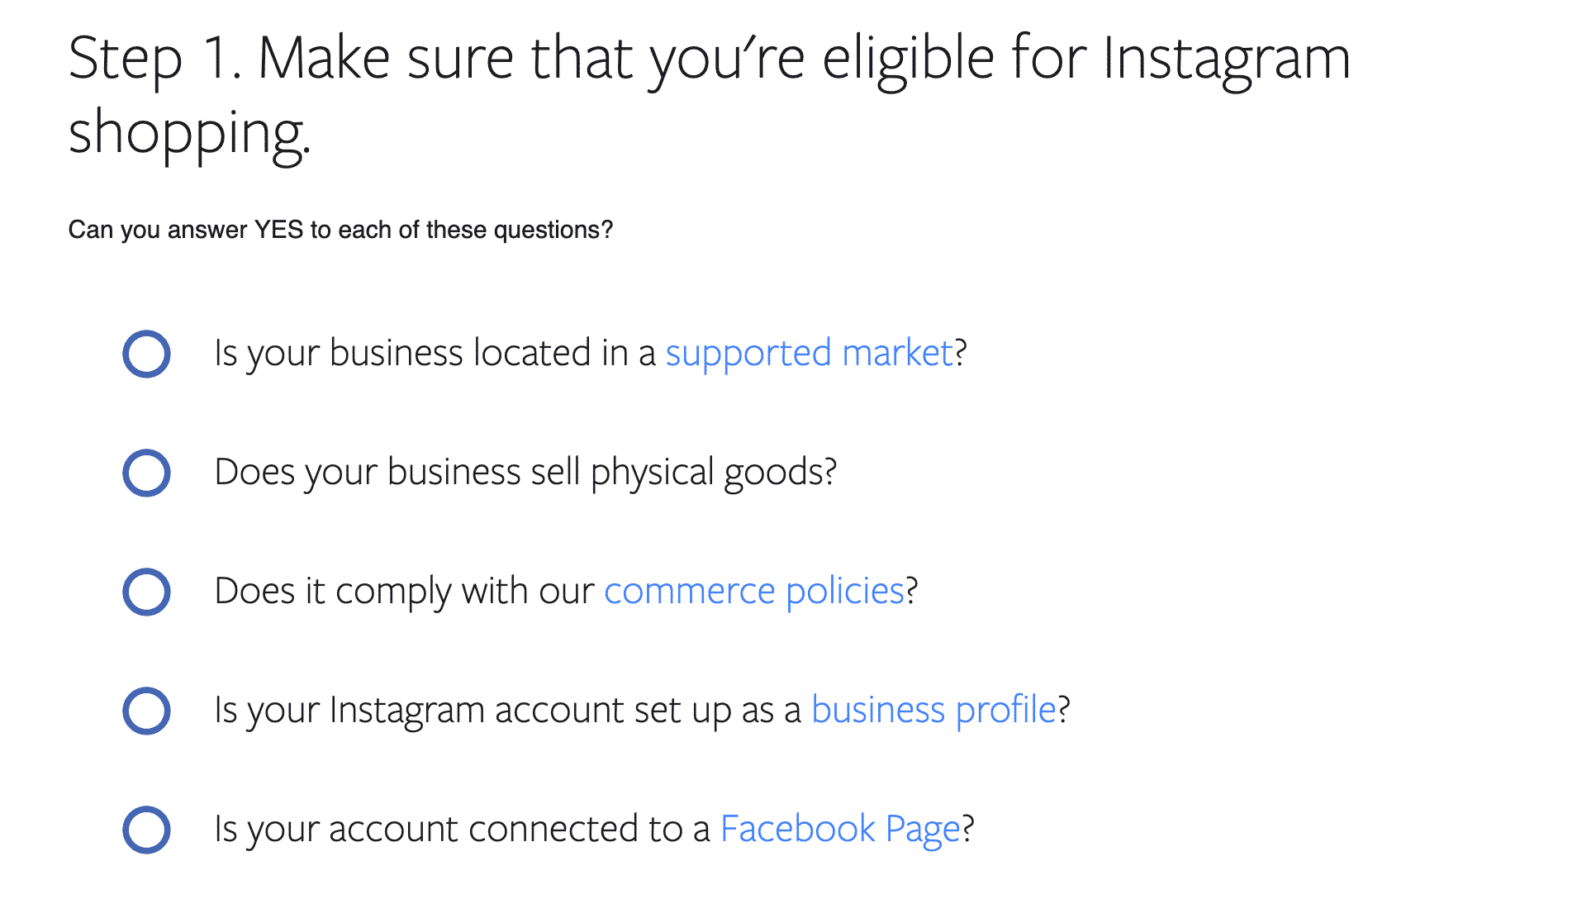This screenshot has height=899, width=1596.
Task: Click the word 'shopping.' in the heading
Action: pyautogui.click(x=189, y=134)
